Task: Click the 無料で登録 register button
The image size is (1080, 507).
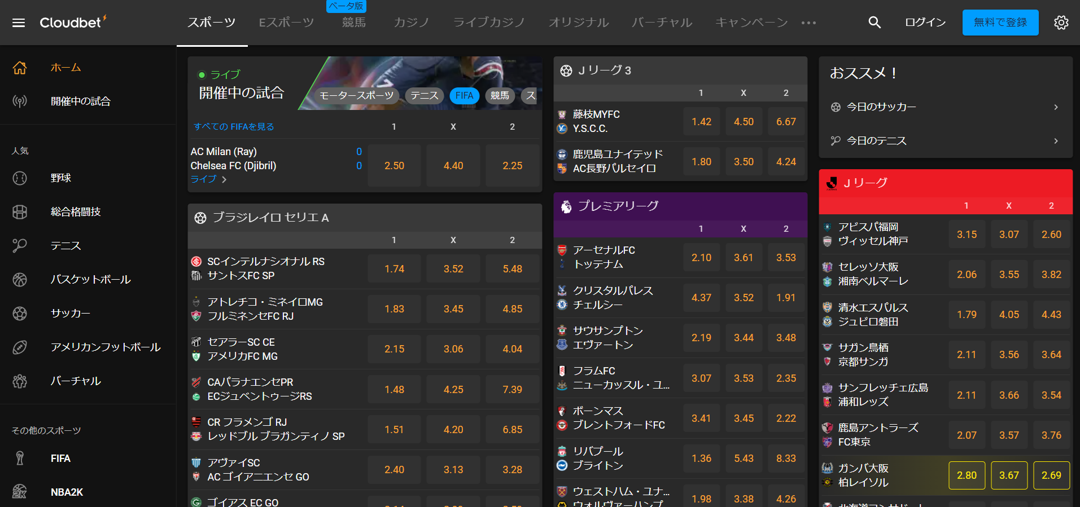Action: (1000, 23)
